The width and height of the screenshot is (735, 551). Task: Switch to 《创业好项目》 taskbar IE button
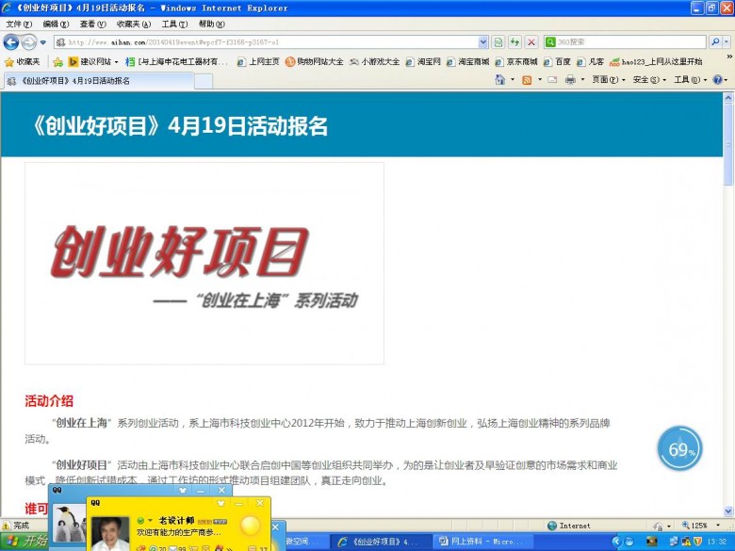coord(381,542)
